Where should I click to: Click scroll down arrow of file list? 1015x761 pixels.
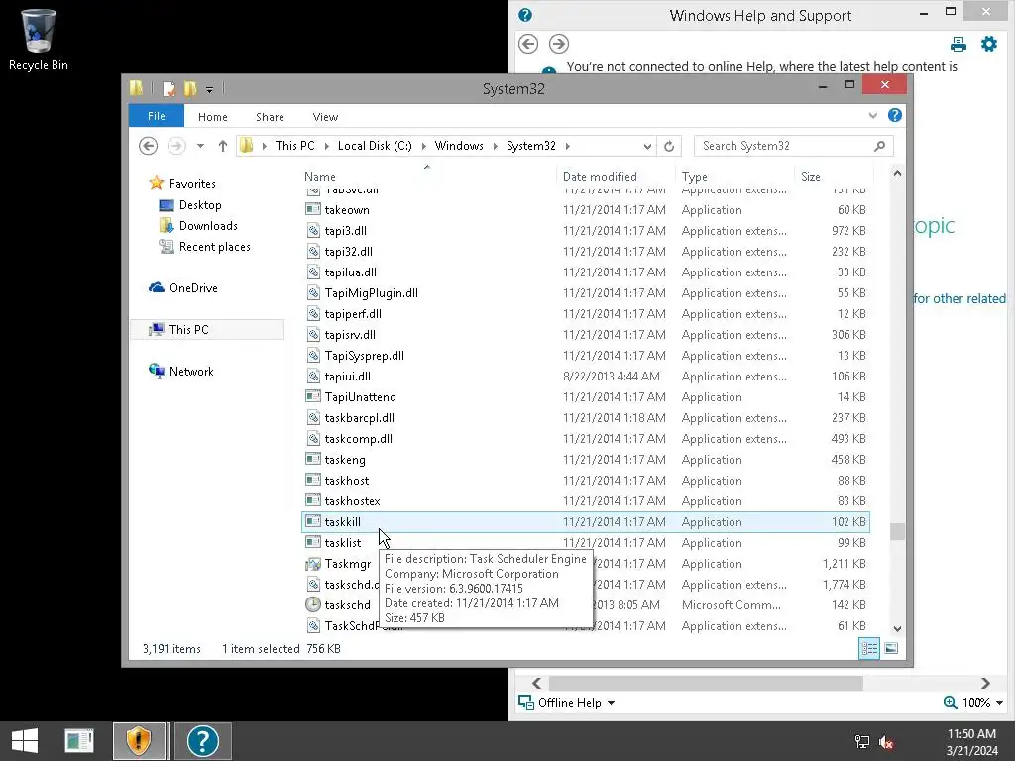pyautogui.click(x=897, y=628)
